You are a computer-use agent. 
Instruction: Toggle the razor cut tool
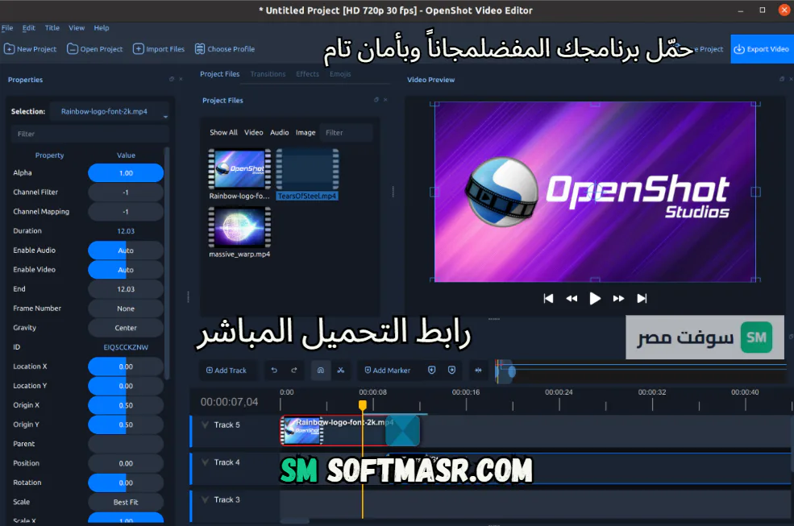(341, 371)
